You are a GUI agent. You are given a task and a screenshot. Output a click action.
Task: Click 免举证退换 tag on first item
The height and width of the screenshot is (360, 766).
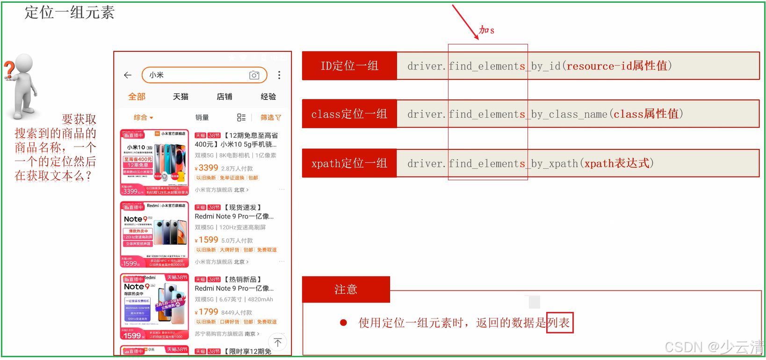(232, 178)
